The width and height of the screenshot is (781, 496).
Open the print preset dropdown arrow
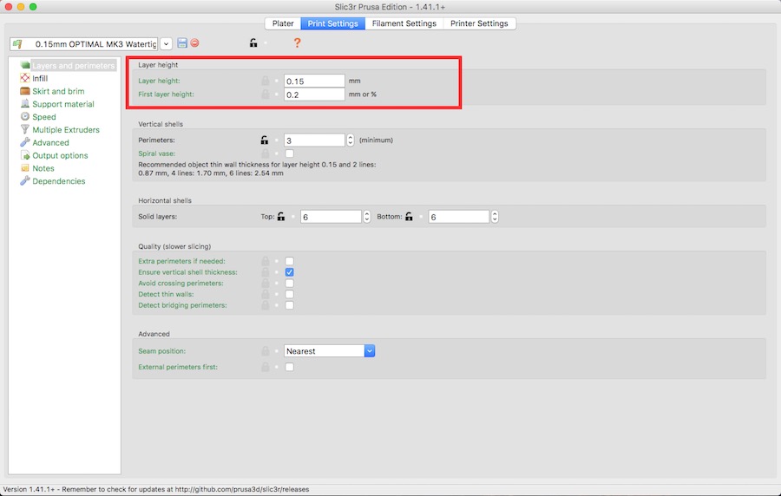[x=167, y=43]
